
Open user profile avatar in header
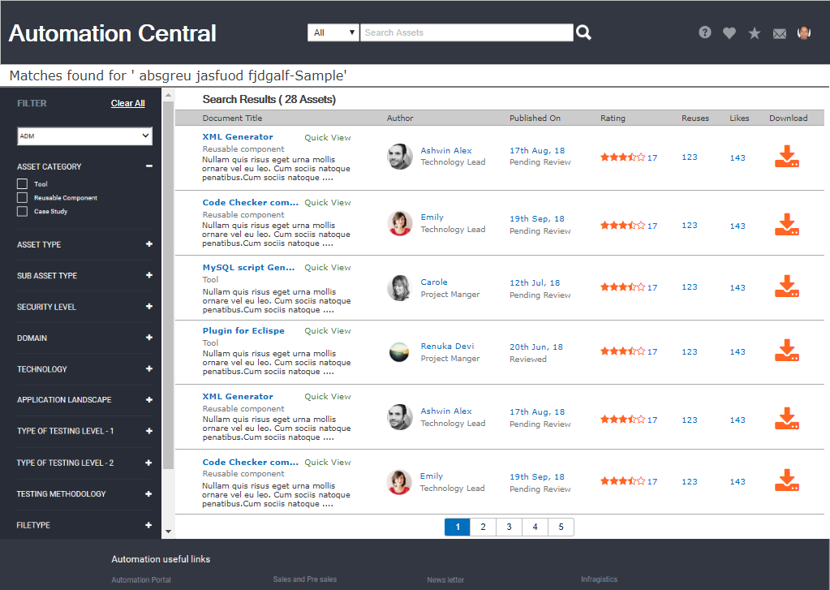tap(804, 32)
